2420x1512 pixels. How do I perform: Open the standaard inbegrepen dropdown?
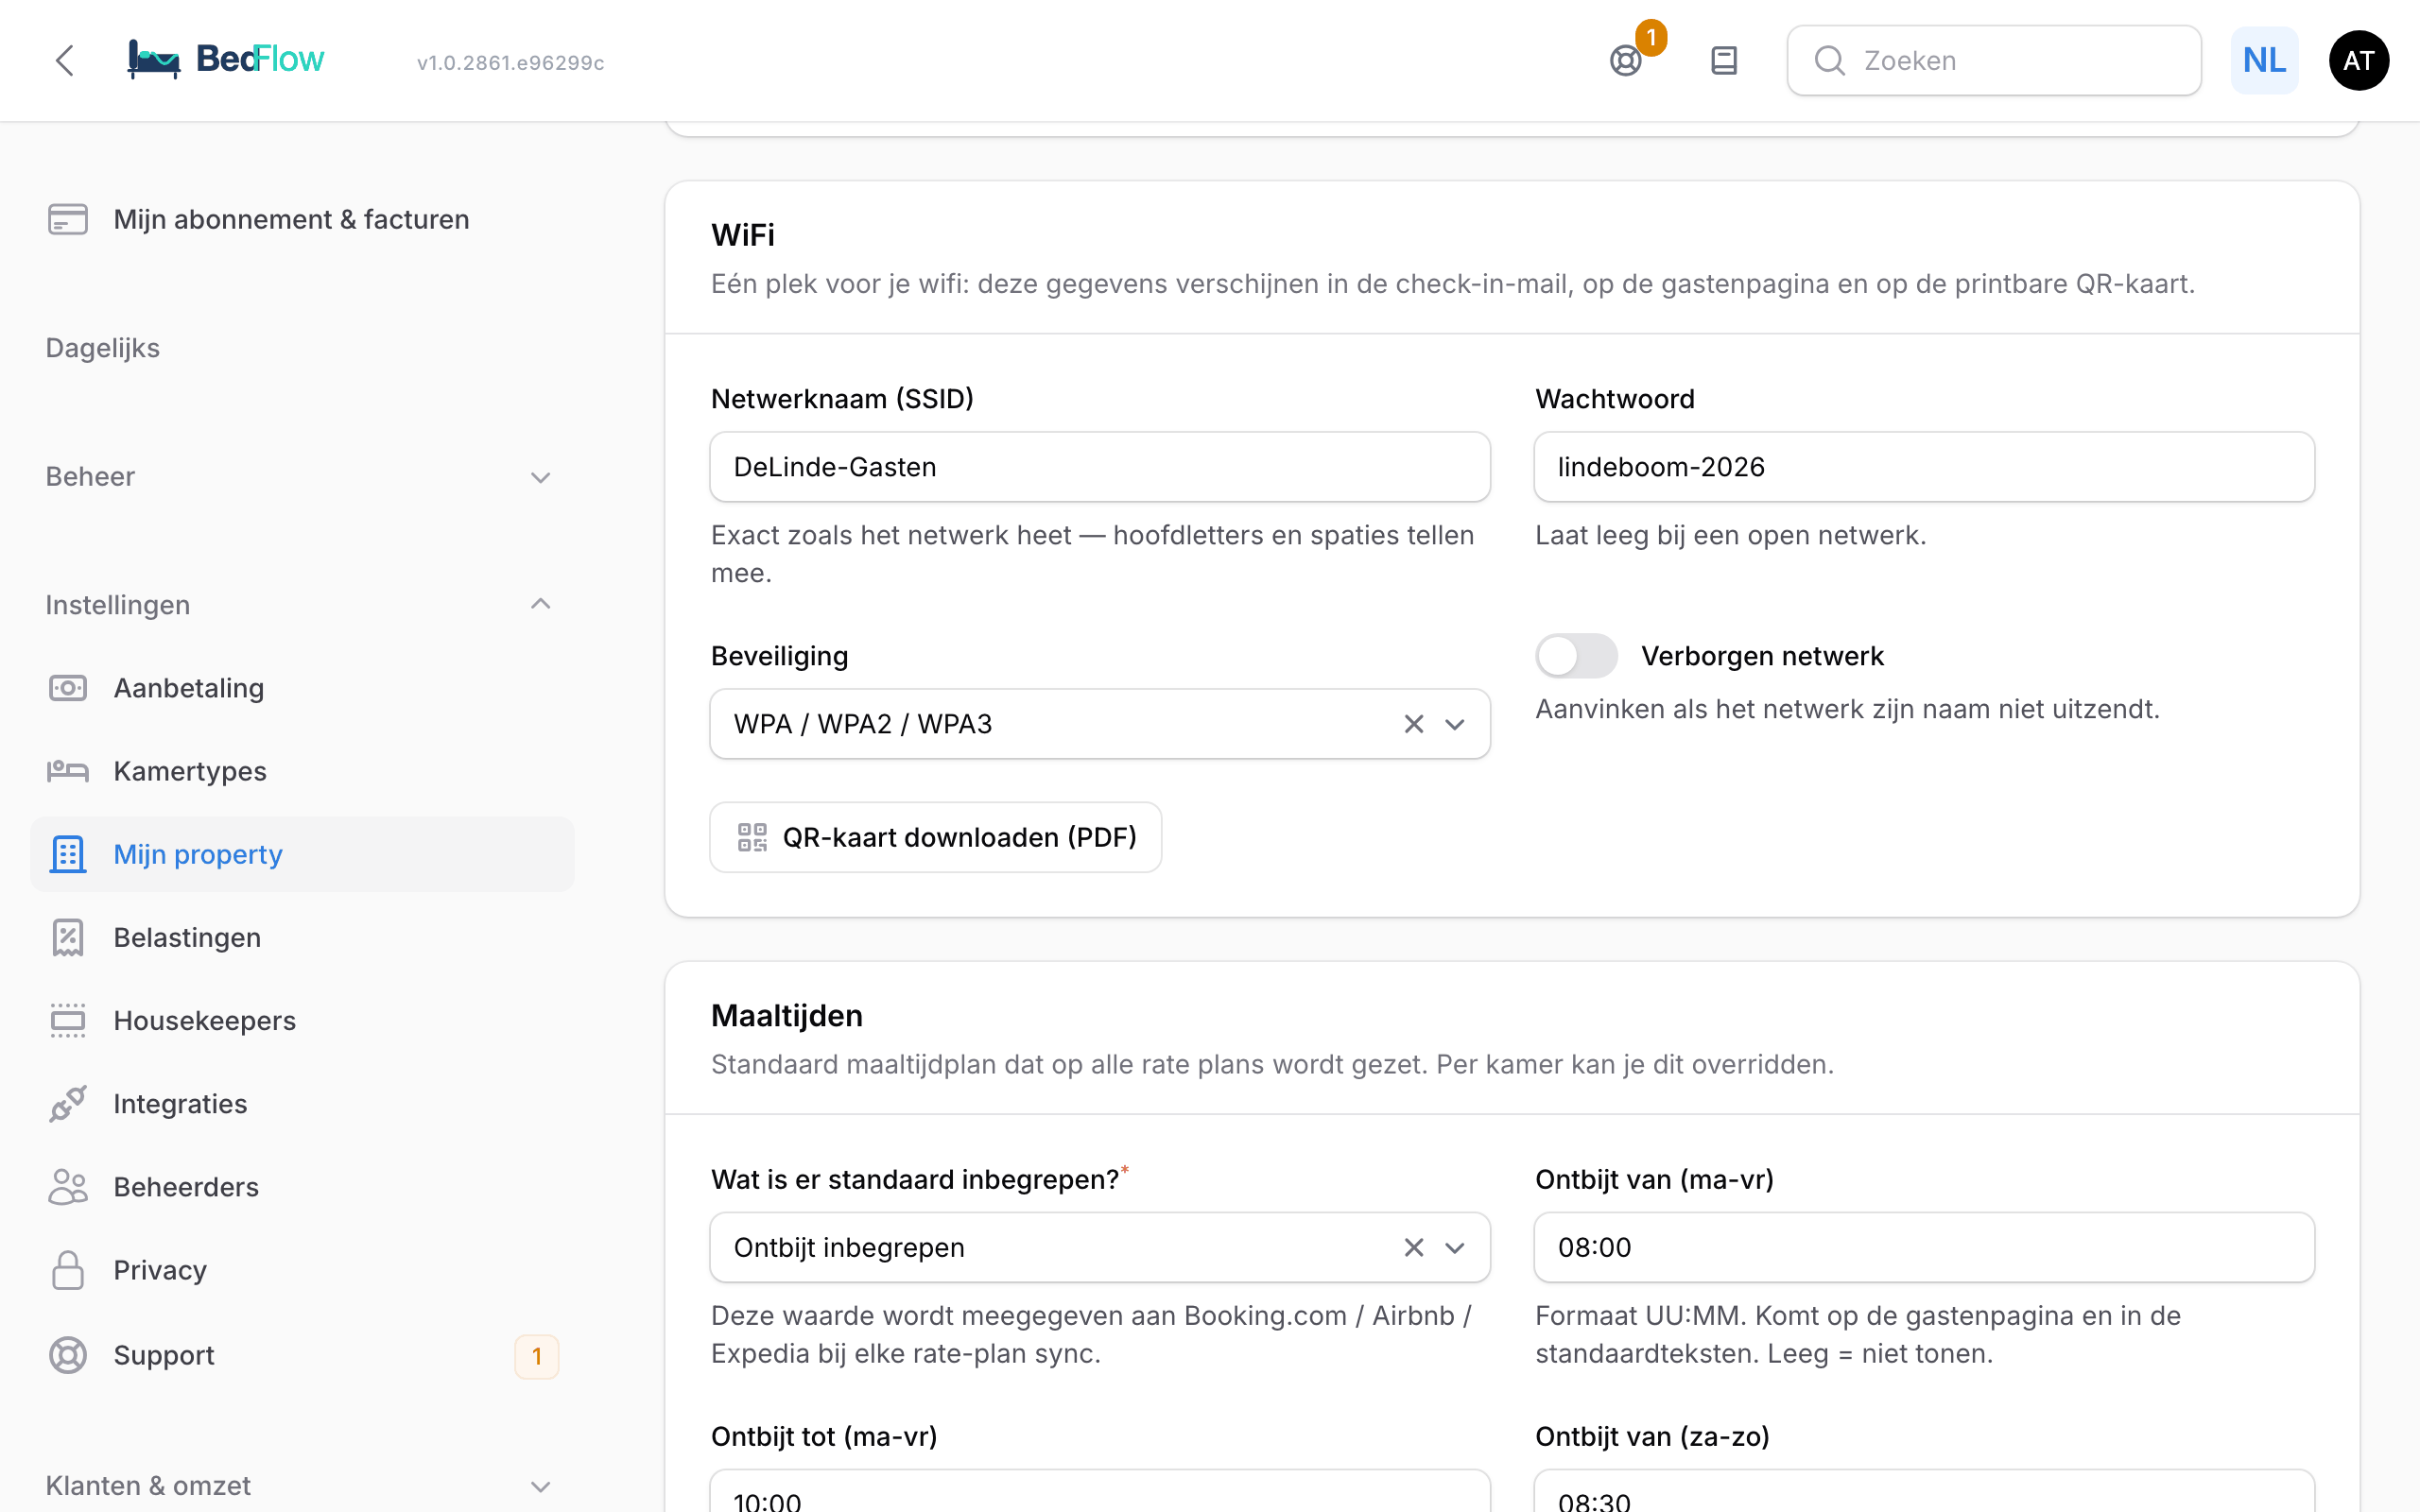pyautogui.click(x=1454, y=1247)
